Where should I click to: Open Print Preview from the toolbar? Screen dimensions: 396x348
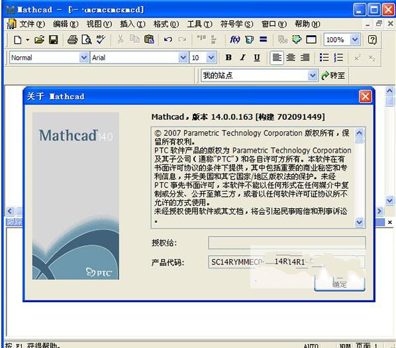coord(86,40)
